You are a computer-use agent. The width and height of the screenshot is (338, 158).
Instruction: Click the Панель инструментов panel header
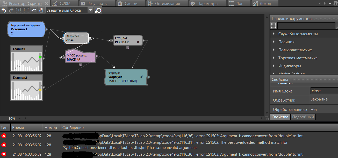[304, 18]
